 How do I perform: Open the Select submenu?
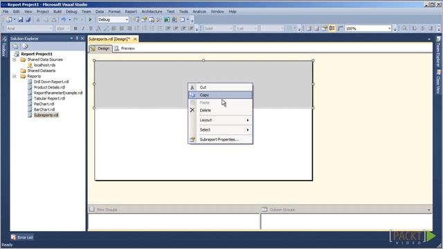[x=220, y=129]
